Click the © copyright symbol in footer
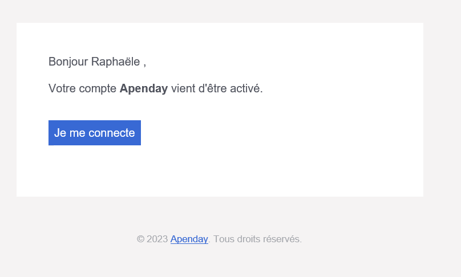Screen dimensions: 461x277 point(140,239)
